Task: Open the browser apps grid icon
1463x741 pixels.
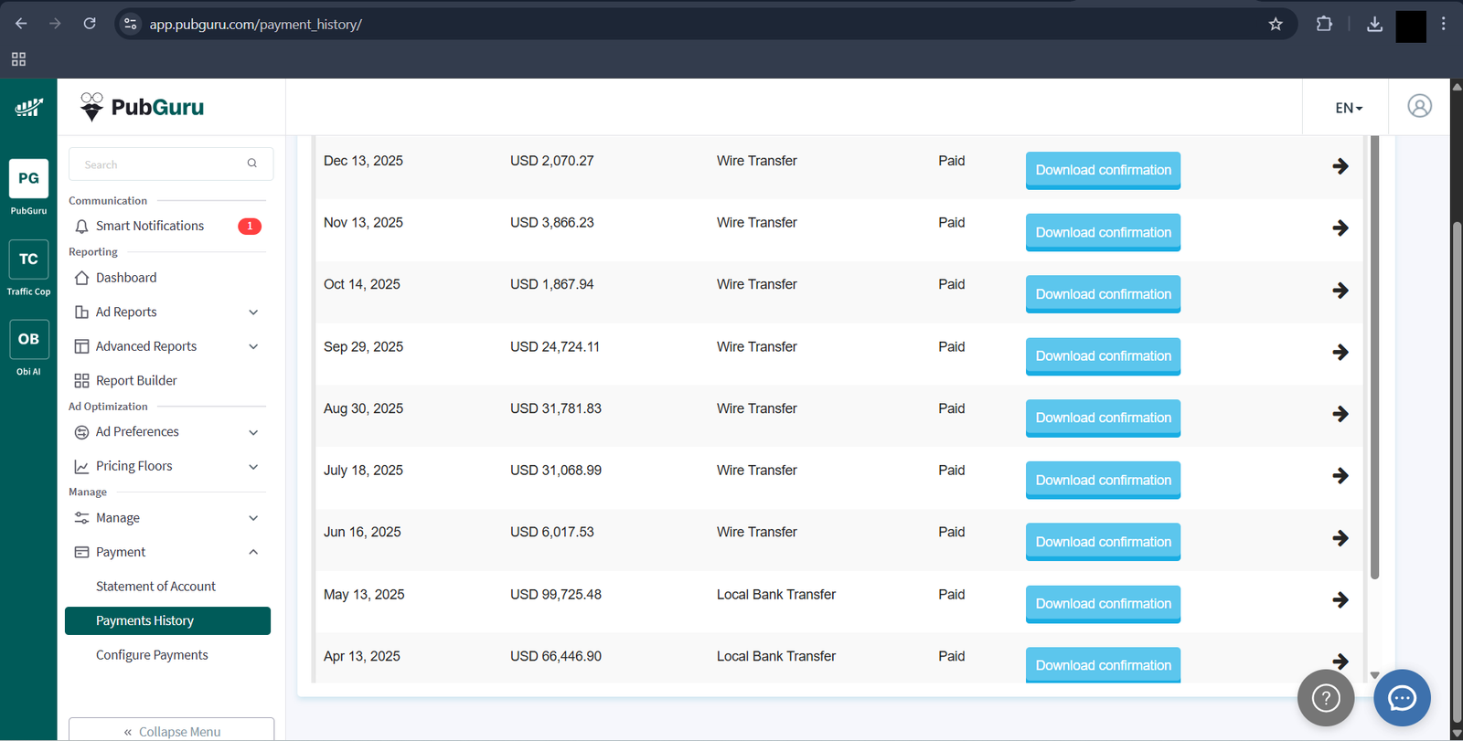Action: (x=18, y=59)
